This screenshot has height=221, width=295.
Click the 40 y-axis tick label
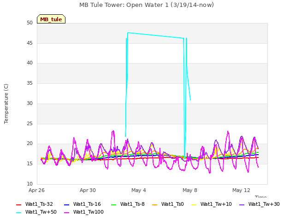click(29, 63)
